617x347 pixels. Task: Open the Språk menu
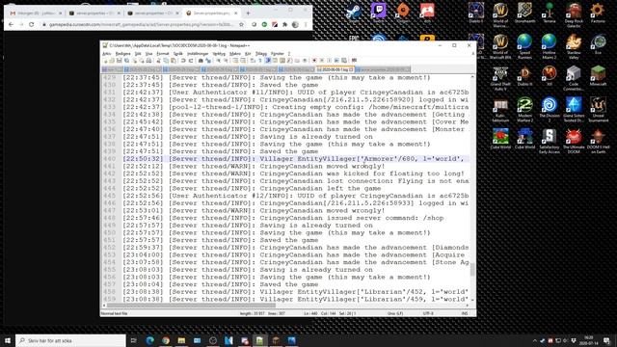[177, 54]
